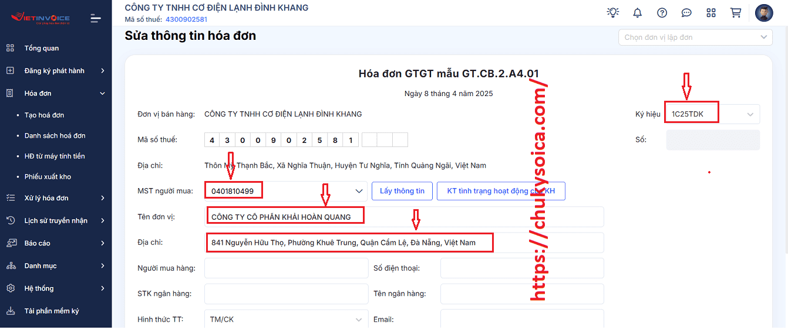The image size is (788, 331).
Task: Open Hình thức TT dropdown
Action: (286, 320)
